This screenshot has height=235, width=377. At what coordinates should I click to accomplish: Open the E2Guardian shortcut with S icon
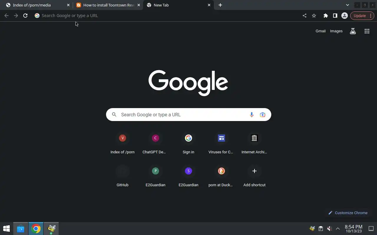point(188,176)
